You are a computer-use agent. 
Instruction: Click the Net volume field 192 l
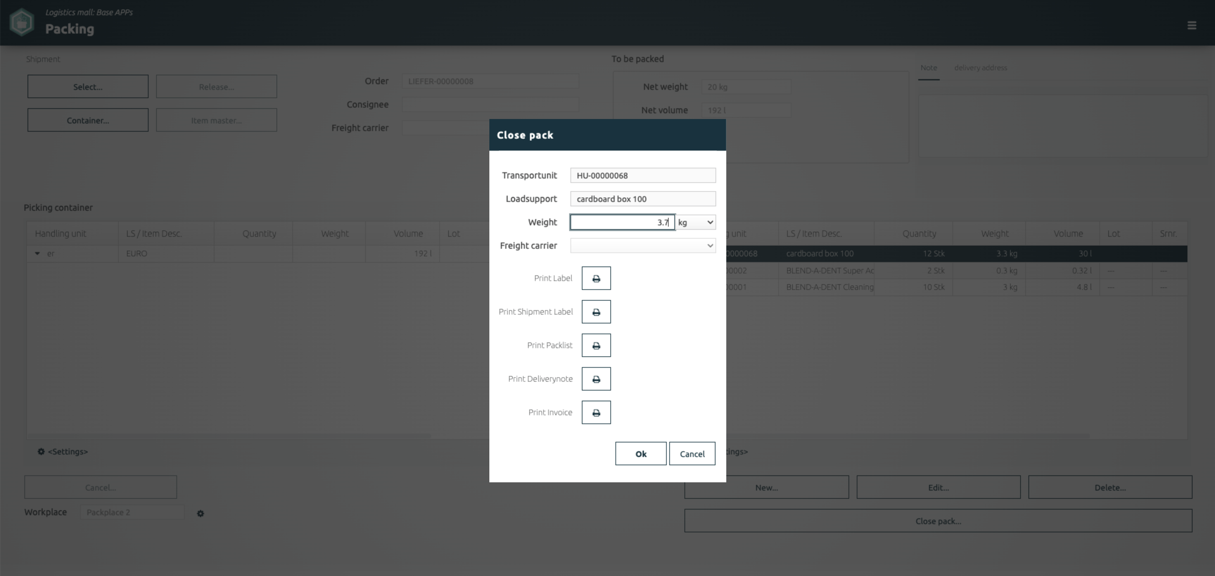[746, 110]
